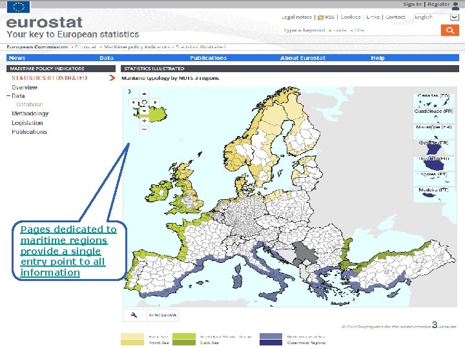Click the Maritime typology by NUTS 3 regions title
The image size is (465, 348).
pos(170,78)
